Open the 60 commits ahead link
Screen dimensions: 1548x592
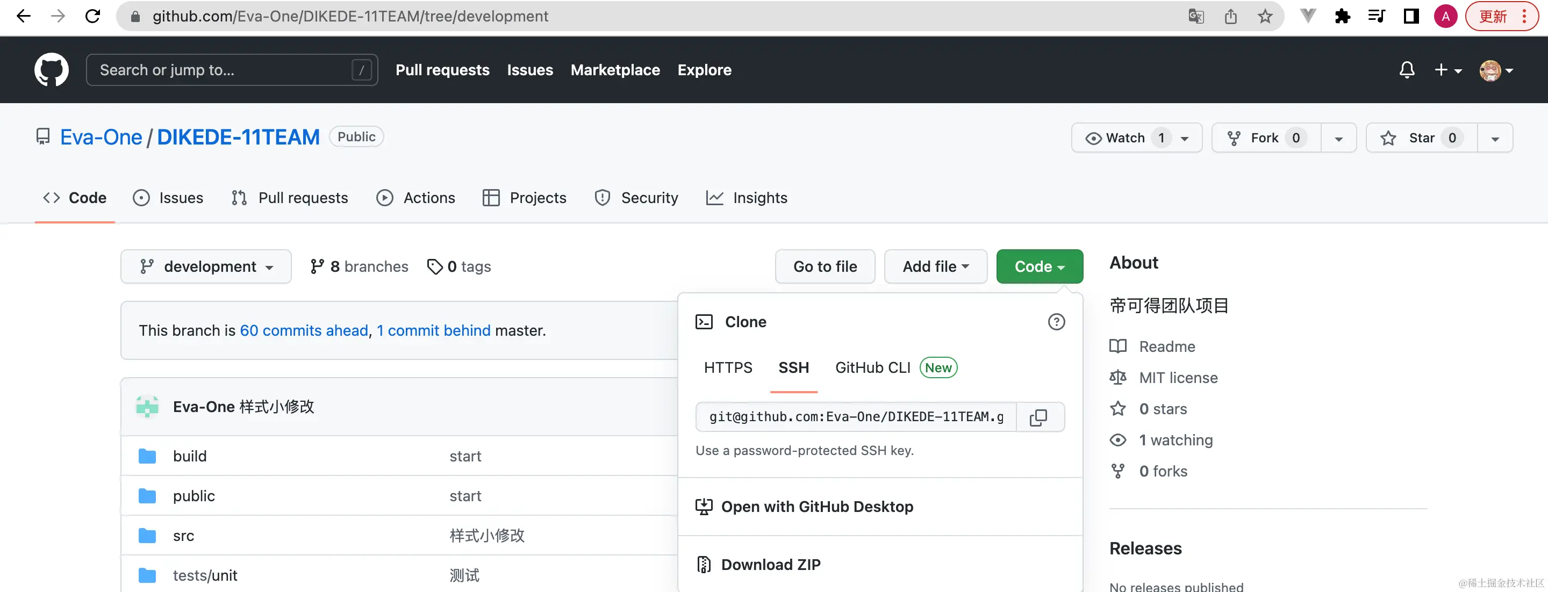coord(304,330)
